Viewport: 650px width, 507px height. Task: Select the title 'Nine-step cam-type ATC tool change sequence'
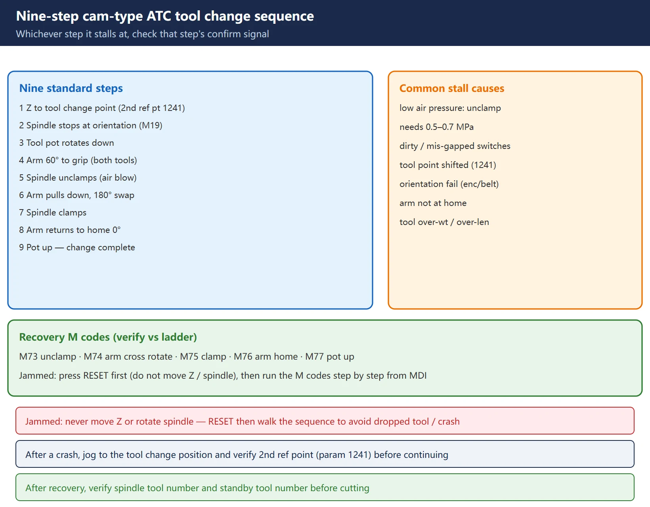pos(165,16)
